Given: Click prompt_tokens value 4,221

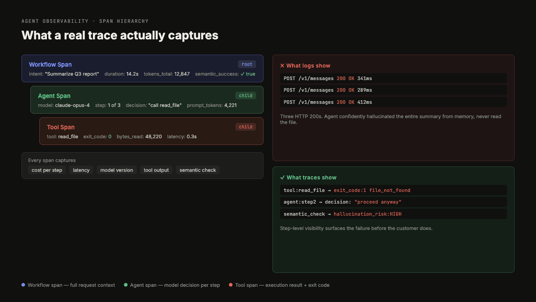Looking at the screenshot, I should tap(230, 105).
